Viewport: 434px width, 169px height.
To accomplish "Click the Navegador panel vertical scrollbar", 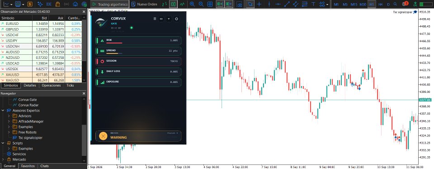I will 84,140.
